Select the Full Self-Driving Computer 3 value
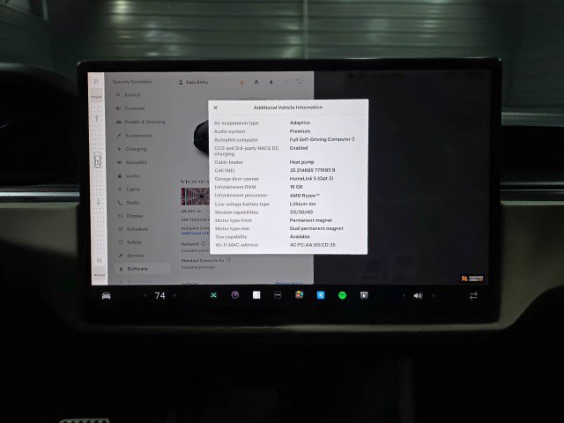This screenshot has height=423, width=564. tap(322, 139)
